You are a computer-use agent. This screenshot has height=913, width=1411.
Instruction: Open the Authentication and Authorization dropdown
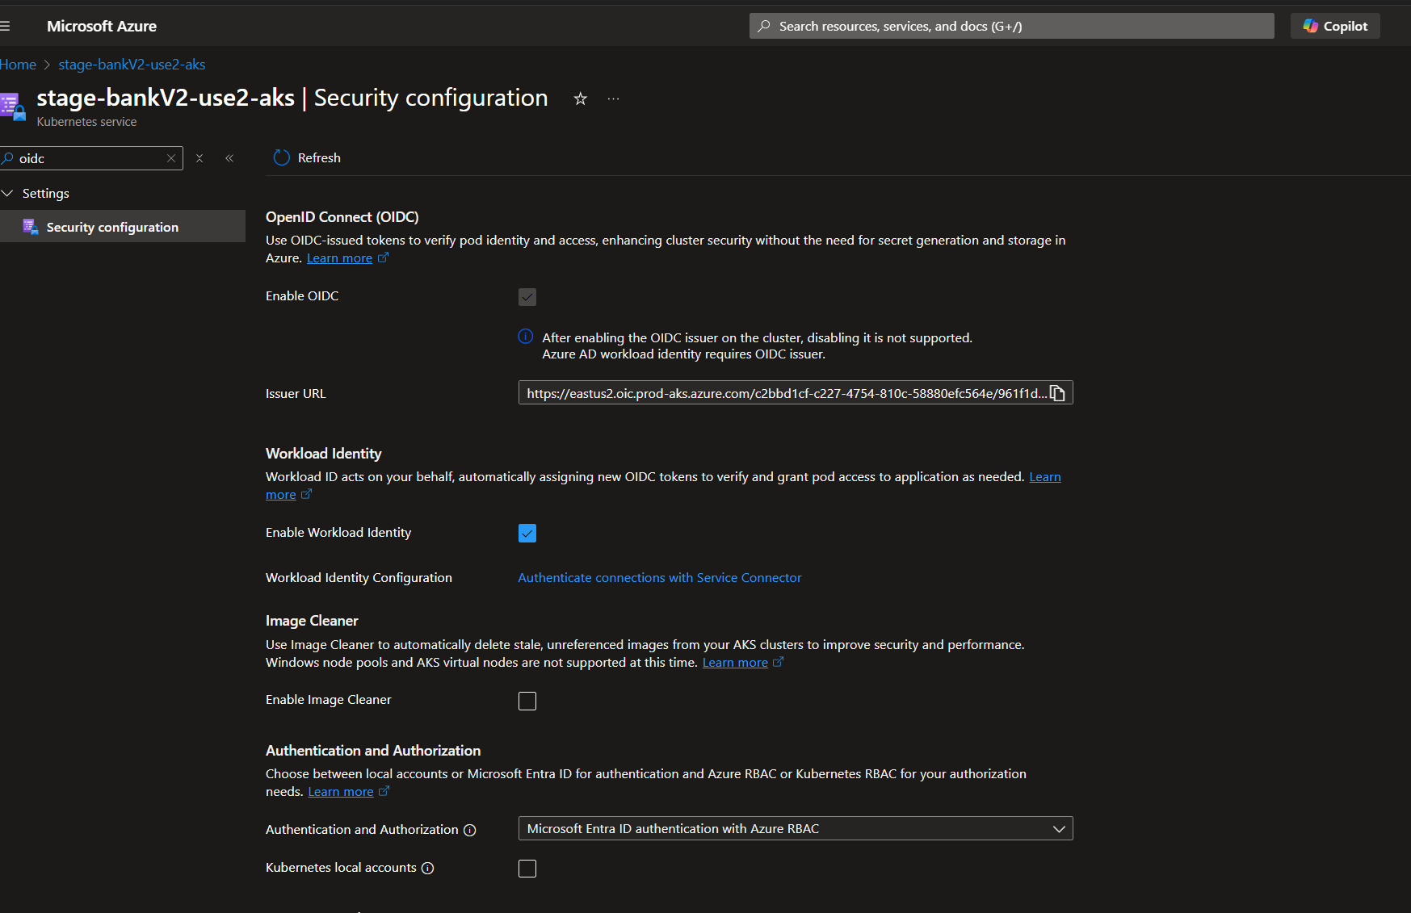pos(795,829)
